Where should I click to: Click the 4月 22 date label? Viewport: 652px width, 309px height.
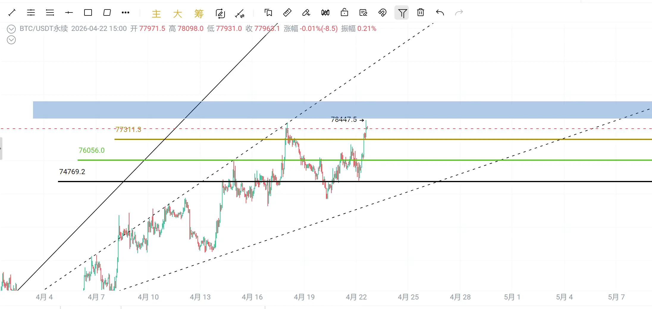tap(356, 297)
